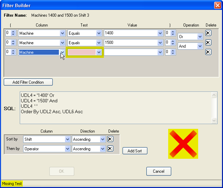The image size is (223, 188).
Task: Decrease open parenthesis count in 1500 row
Action: [13, 44]
